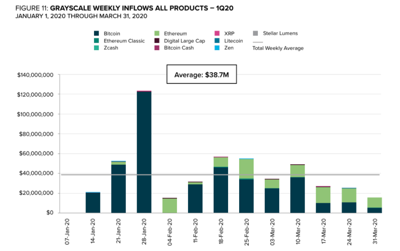Click the January 1, 2020 date range subtitle

[81, 16]
